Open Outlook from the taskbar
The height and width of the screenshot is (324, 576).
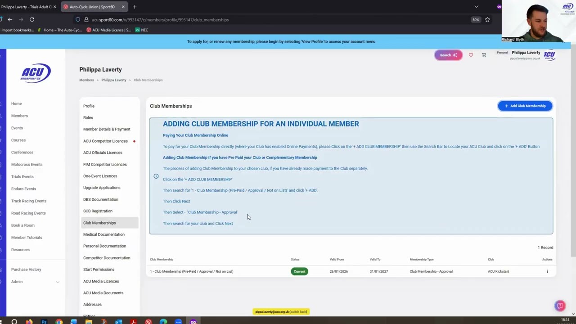tap(118, 322)
